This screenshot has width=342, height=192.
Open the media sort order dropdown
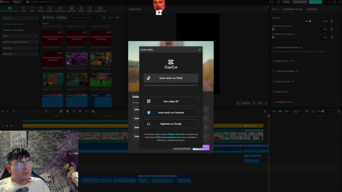111,18
